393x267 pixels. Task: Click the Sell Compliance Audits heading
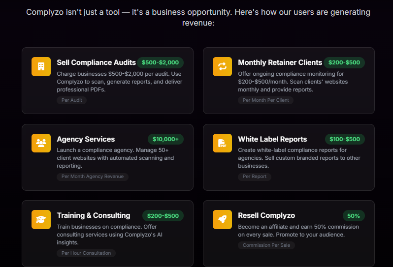(96, 62)
